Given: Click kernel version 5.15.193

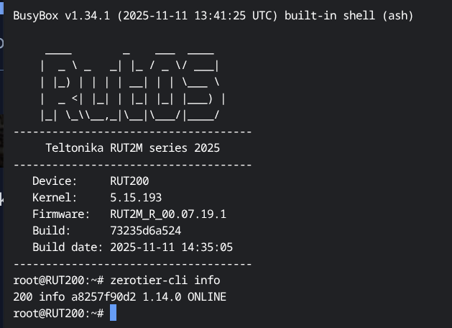Looking at the screenshot, I should point(136,197).
